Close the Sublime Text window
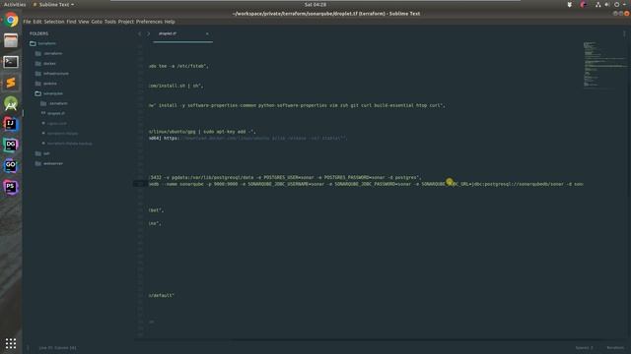 [x=627, y=13]
